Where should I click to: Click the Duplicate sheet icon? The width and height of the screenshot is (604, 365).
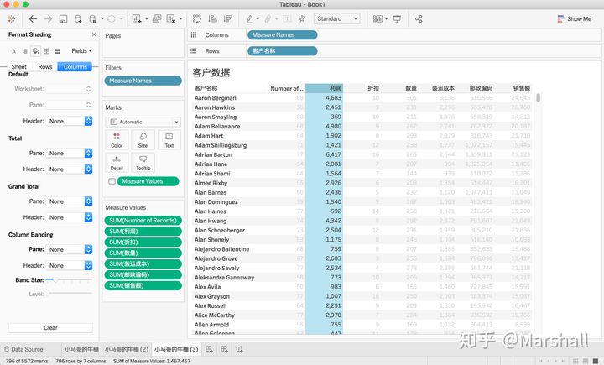pos(157,19)
